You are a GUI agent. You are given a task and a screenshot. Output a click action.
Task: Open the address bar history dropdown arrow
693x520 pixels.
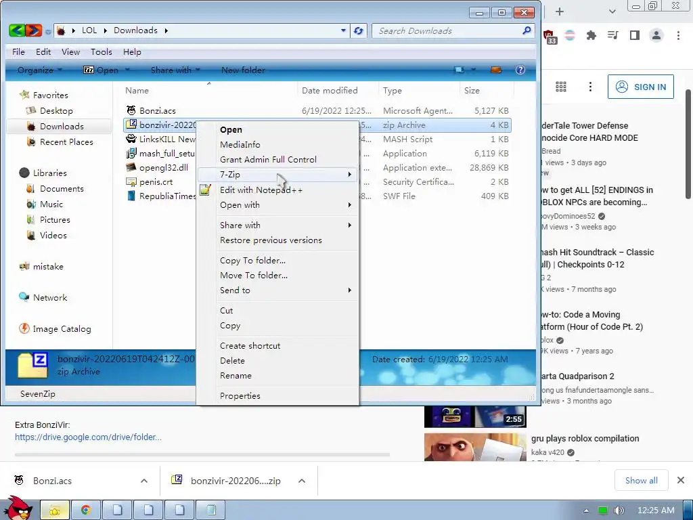pos(343,30)
